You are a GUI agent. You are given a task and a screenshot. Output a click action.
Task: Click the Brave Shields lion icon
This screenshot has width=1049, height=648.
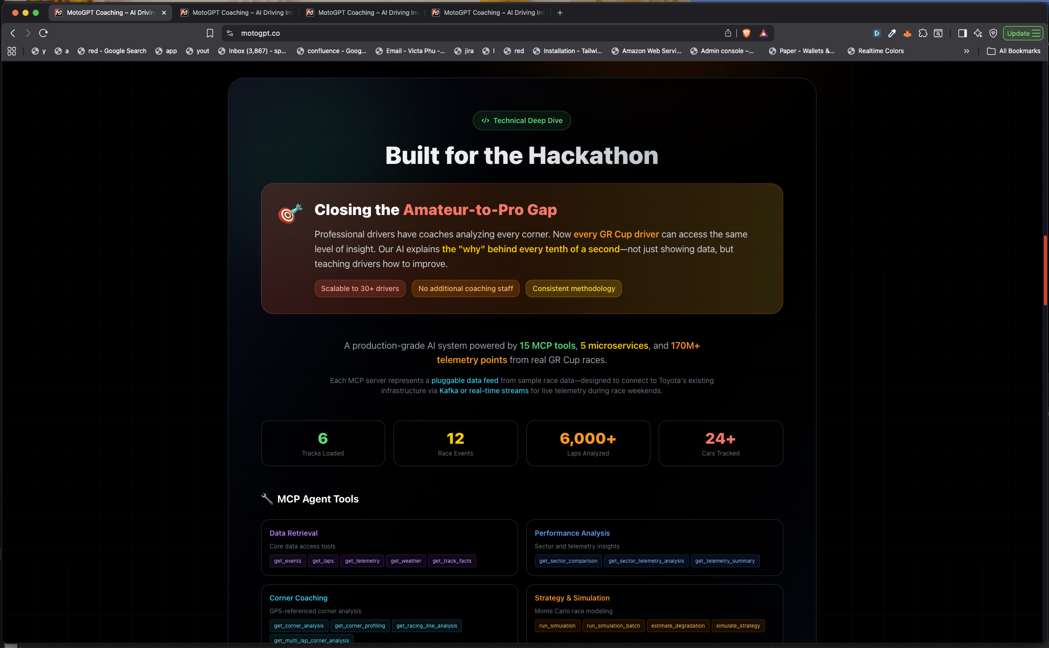(x=746, y=33)
